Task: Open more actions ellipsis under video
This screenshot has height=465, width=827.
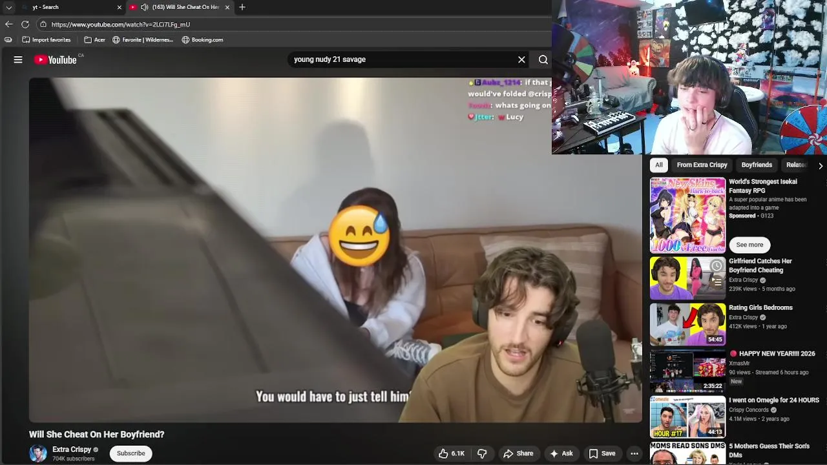Action: point(634,453)
